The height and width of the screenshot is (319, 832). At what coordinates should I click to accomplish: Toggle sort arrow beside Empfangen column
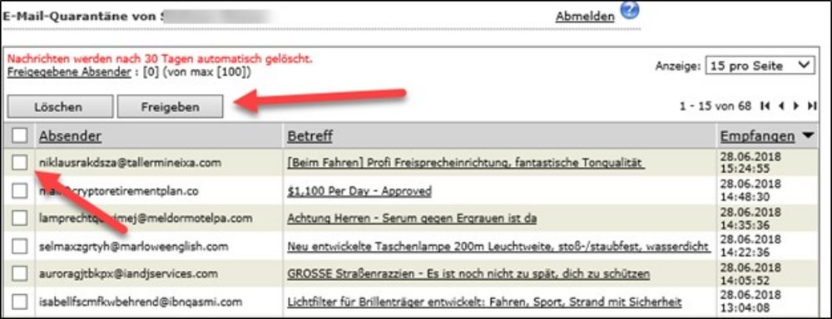(808, 136)
